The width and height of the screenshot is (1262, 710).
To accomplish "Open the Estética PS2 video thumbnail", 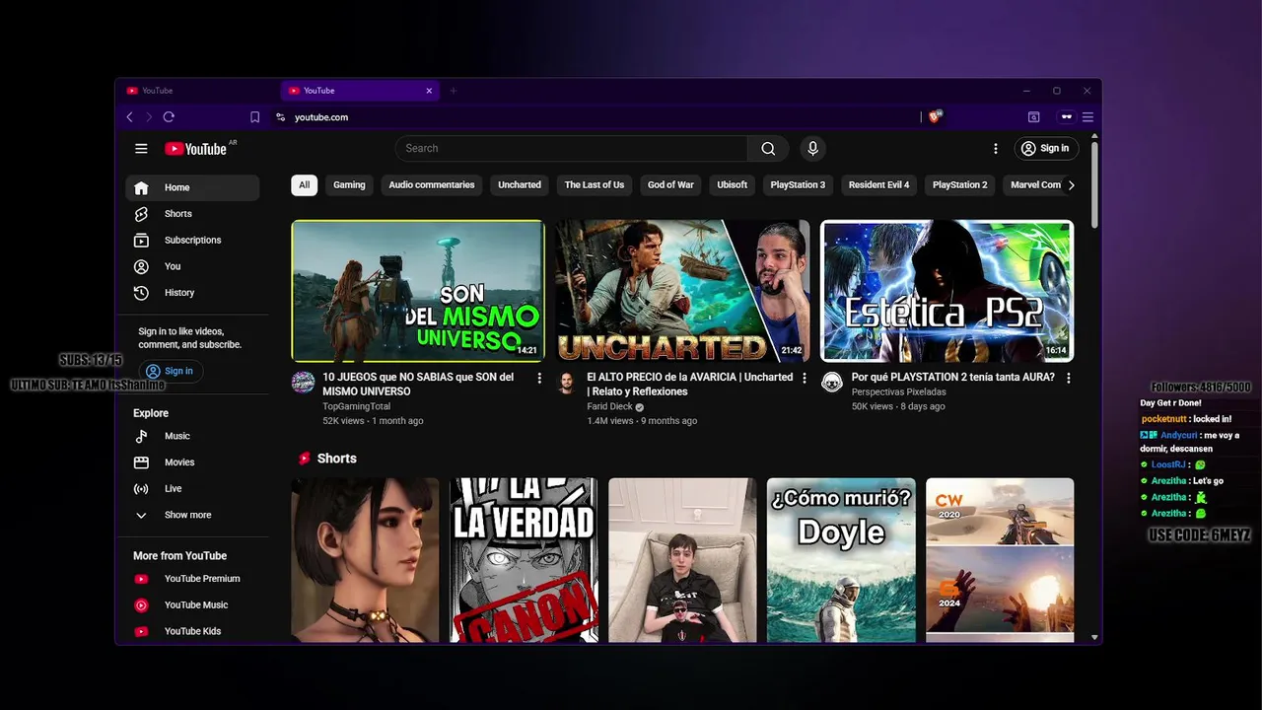I will [x=946, y=291].
